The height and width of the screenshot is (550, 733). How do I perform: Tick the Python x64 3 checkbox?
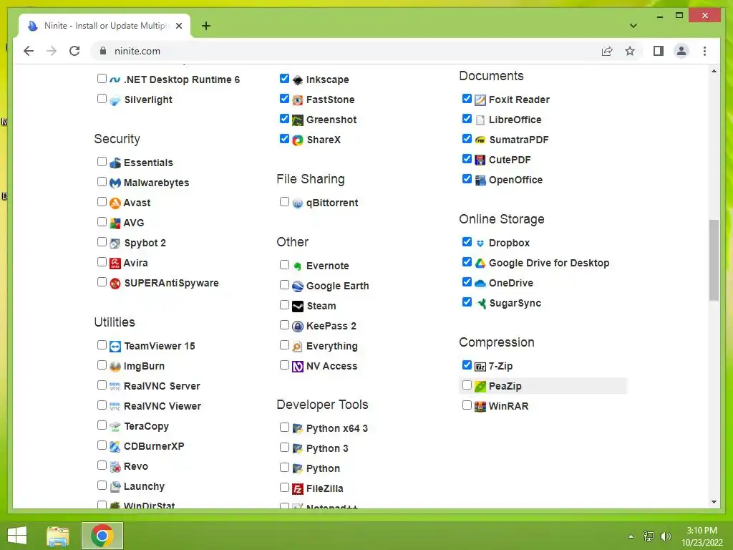tap(284, 428)
